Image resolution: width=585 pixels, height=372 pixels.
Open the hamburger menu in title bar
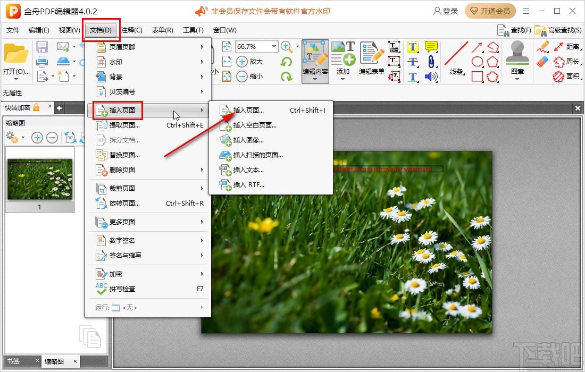tap(526, 11)
